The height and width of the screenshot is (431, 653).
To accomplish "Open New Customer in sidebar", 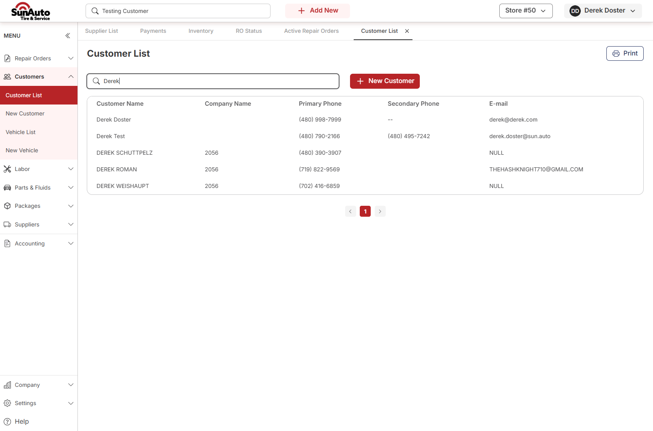I will click(x=39, y=113).
